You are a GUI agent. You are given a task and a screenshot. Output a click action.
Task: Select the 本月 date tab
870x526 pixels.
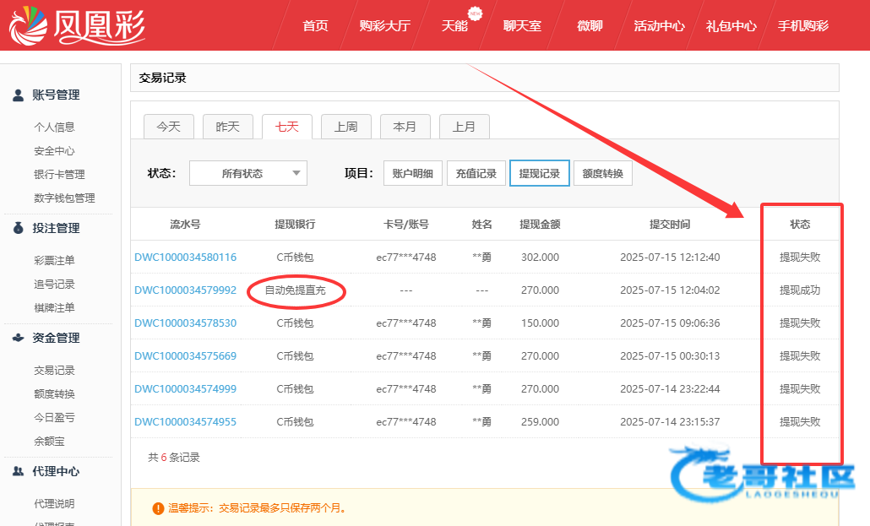pyautogui.click(x=405, y=127)
